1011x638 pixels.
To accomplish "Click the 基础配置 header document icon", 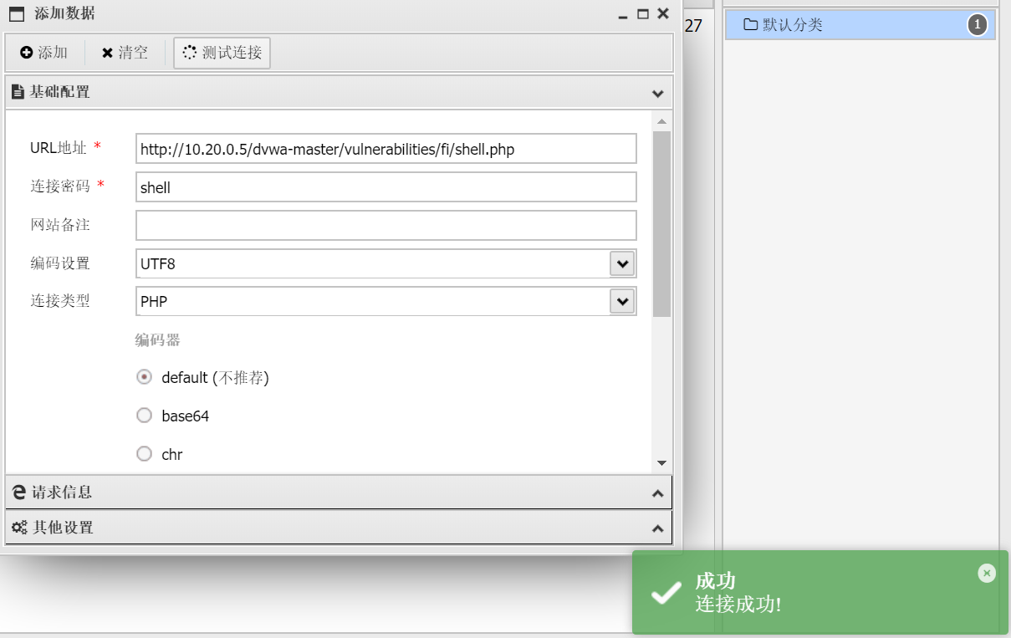I will [17, 92].
